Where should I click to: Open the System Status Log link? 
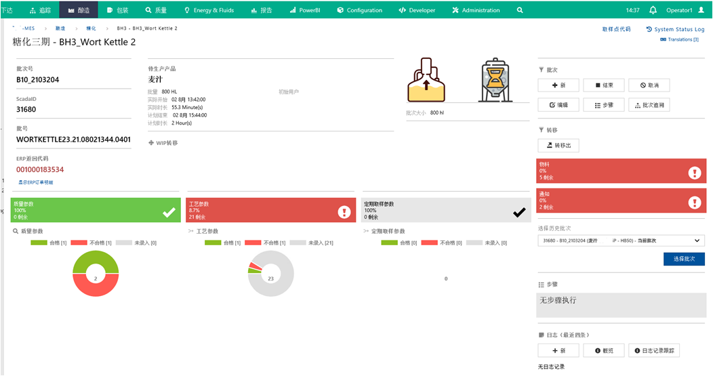point(675,29)
